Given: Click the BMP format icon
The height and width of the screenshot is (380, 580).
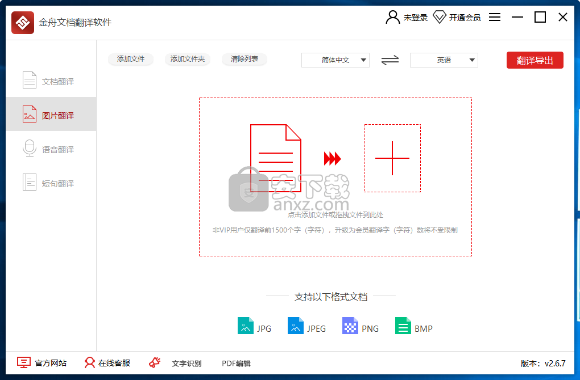Looking at the screenshot, I should [x=403, y=326].
